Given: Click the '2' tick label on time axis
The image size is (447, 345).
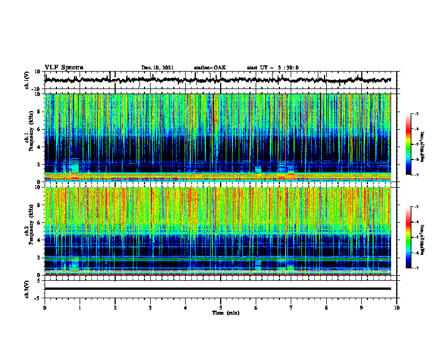Looking at the screenshot, I should pos(115,308).
